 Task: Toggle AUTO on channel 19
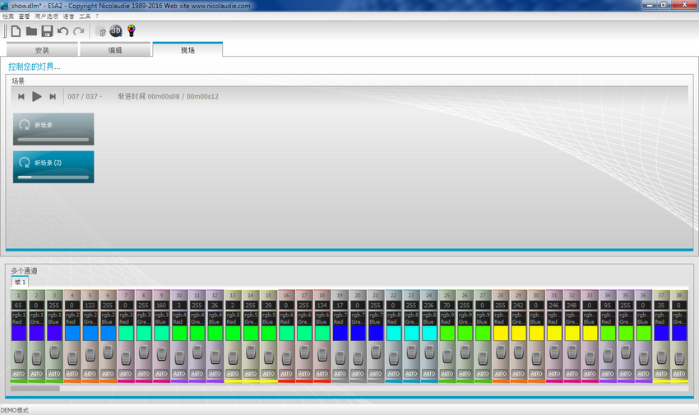[340, 374]
